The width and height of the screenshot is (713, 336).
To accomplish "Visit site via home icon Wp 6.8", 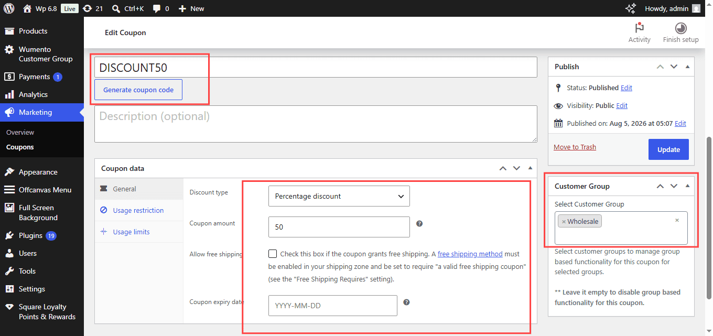I will click(40, 8).
